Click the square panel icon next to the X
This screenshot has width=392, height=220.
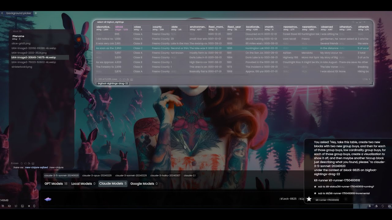[x=22, y=206]
